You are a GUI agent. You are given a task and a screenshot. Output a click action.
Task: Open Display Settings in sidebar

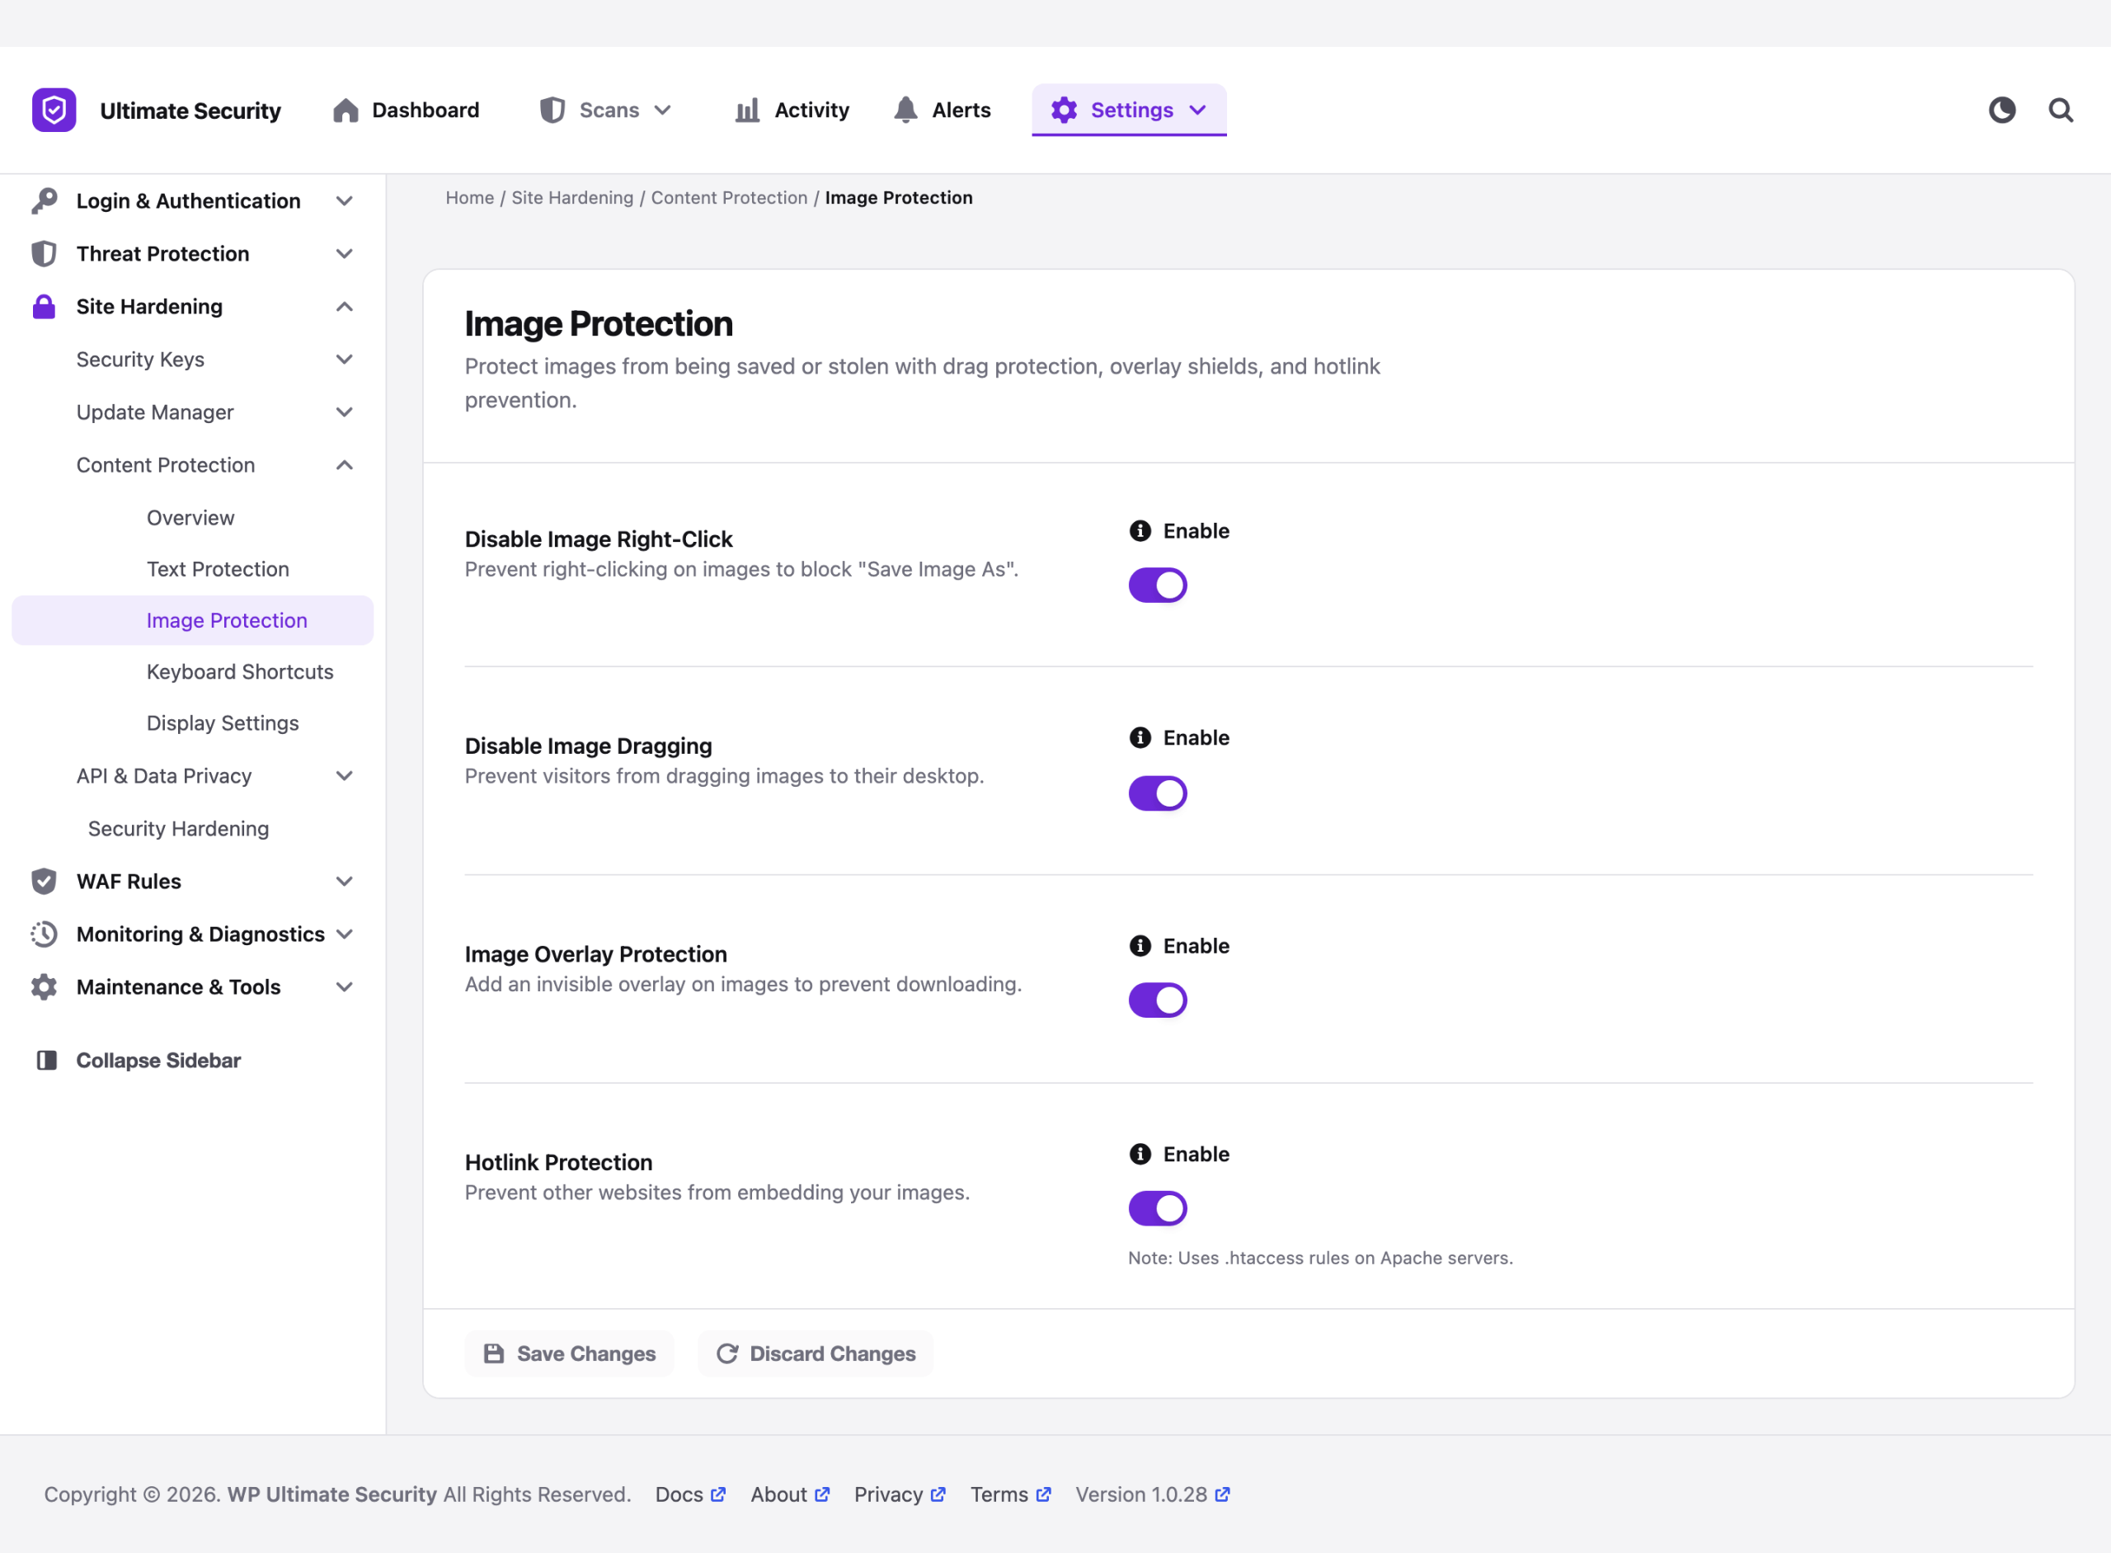click(222, 723)
